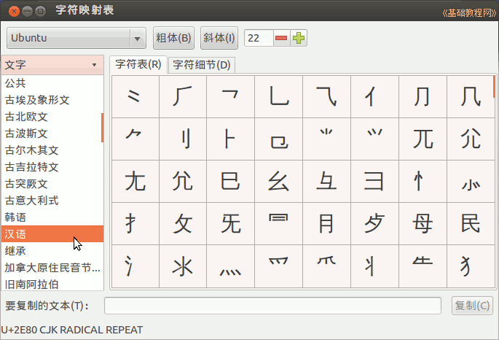The width and height of the screenshot is (499, 340).
Task: Select 古波斯文 in the script list
Action: [26, 134]
